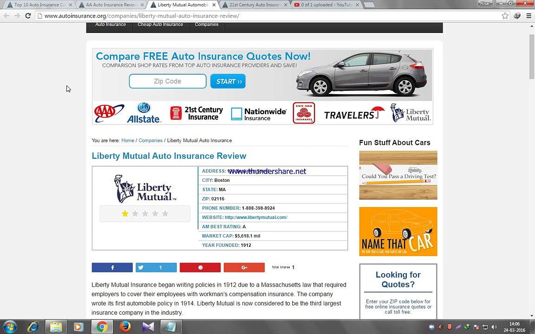Share on Pinterest button

pos(200,268)
